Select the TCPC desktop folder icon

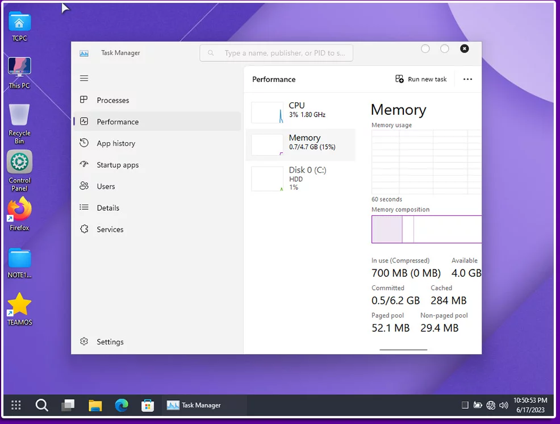(19, 27)
